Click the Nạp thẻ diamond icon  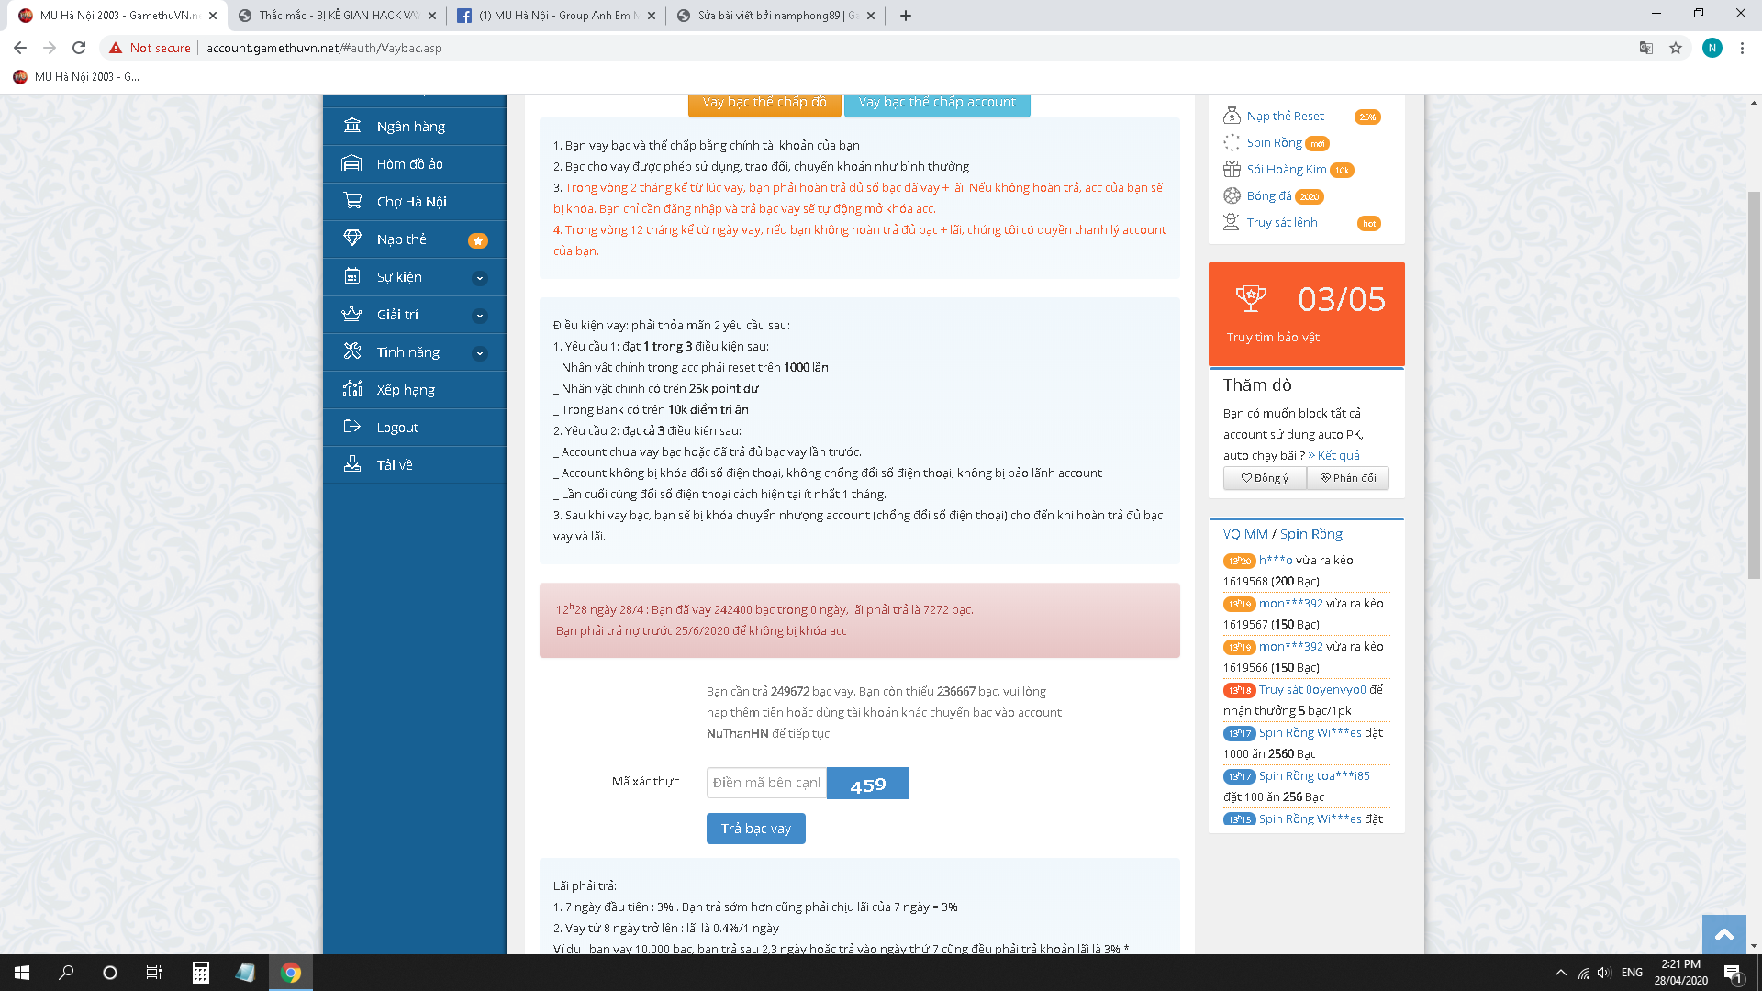(x=352, y=239)
